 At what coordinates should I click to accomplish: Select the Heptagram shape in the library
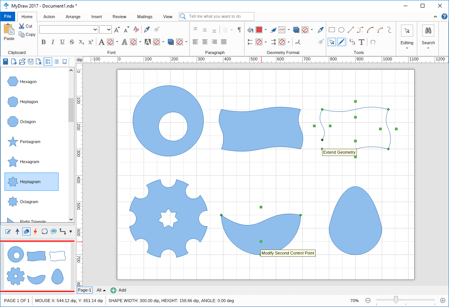tap(31, 182)
